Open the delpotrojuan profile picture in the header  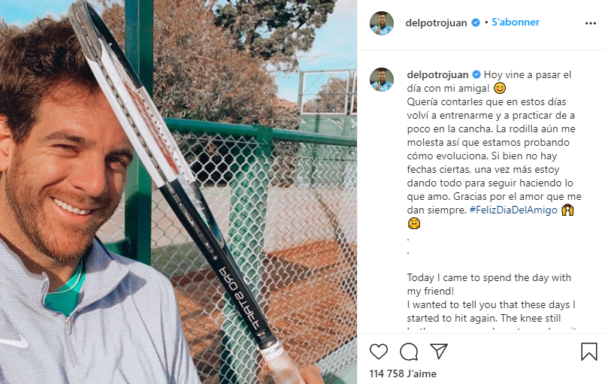pyautogui.click(x=382, y=23)
